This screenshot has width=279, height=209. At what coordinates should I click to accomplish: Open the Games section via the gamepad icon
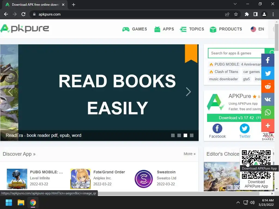coord(126,29)
